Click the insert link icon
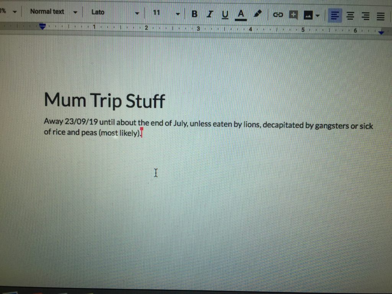 coord(278,15)
